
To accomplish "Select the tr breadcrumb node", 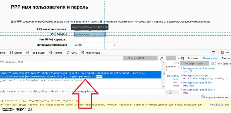I will tap(63, 91).
